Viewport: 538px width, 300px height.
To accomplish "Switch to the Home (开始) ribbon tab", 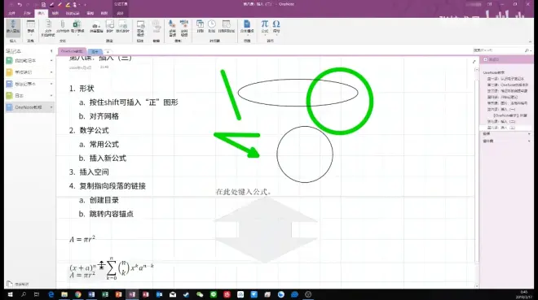I will [27, 13].
